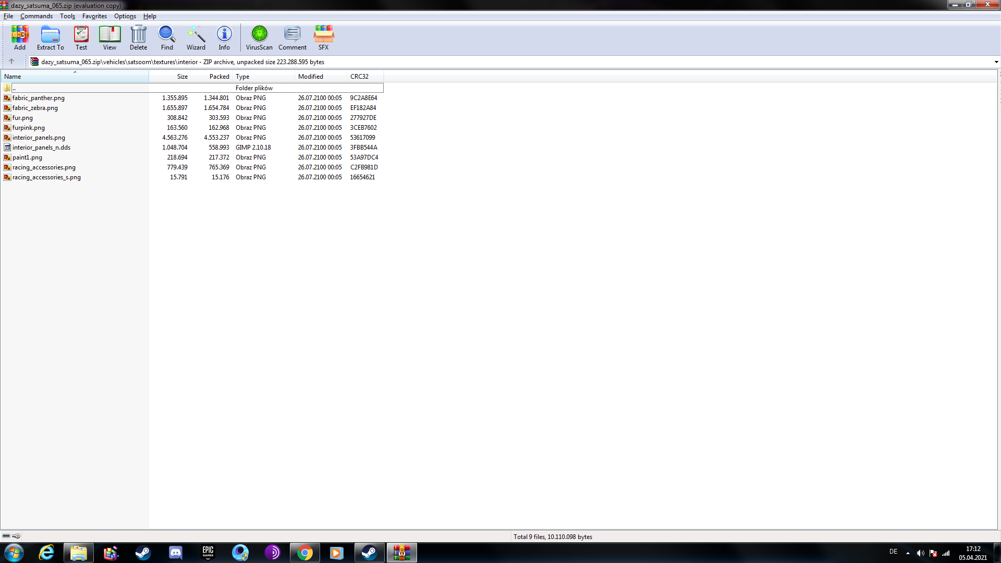This screenshot has height=563, width=1001.
Task: Go up one folder level arrow
Action: (11, 62)
